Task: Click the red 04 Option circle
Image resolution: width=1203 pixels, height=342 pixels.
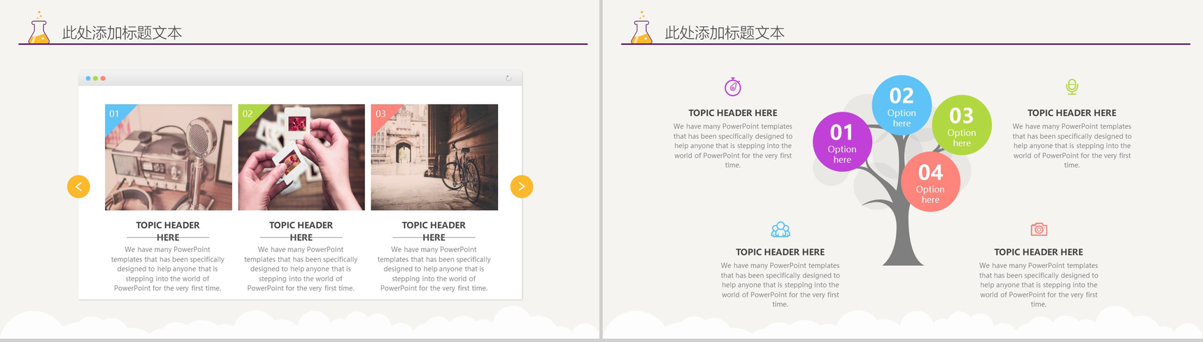Action: click(x=930, y=181)
